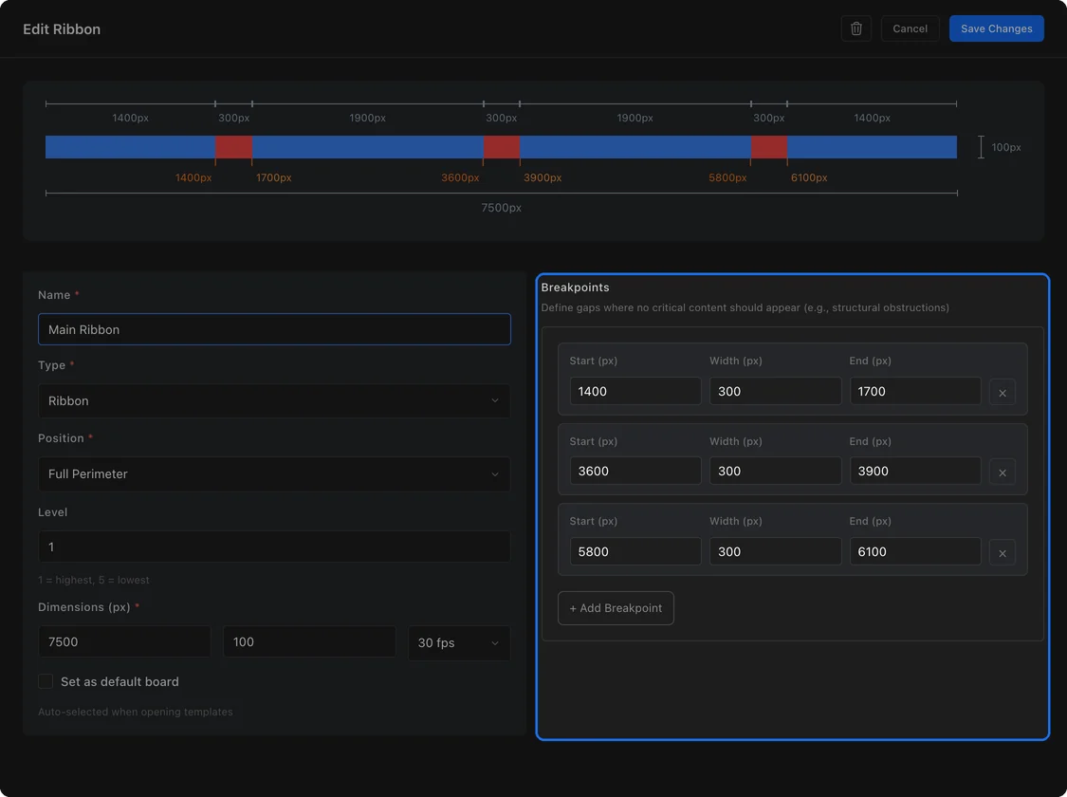
Task: Click the End field with value 6100
Action: pos(915,551)
